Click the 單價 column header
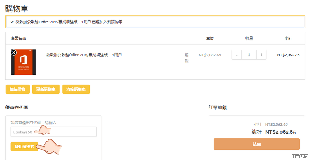310x160 pixels. click(210, 38)
